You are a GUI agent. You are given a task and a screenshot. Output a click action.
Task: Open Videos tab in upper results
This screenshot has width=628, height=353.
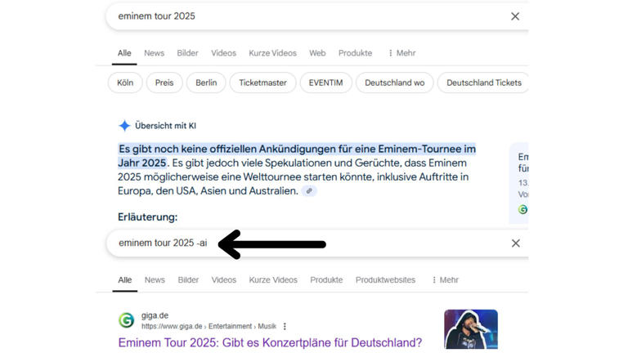(x=223, y=53)
